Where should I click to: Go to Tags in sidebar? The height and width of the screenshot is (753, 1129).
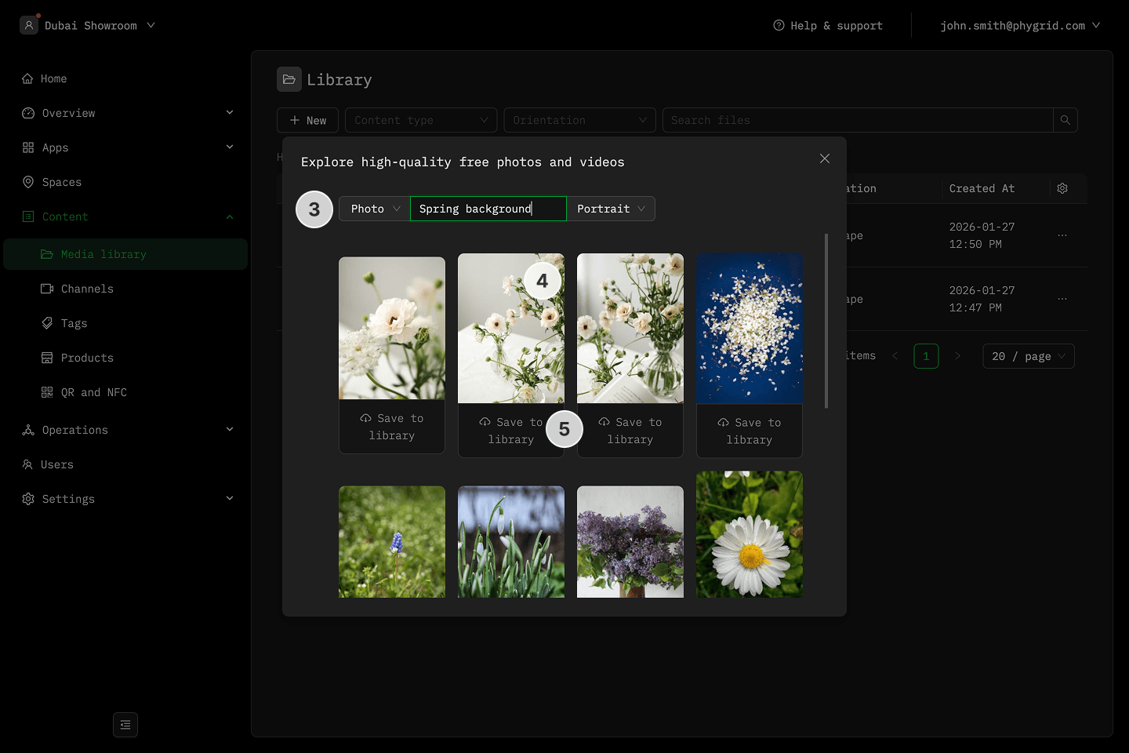(x=74, y=323)
